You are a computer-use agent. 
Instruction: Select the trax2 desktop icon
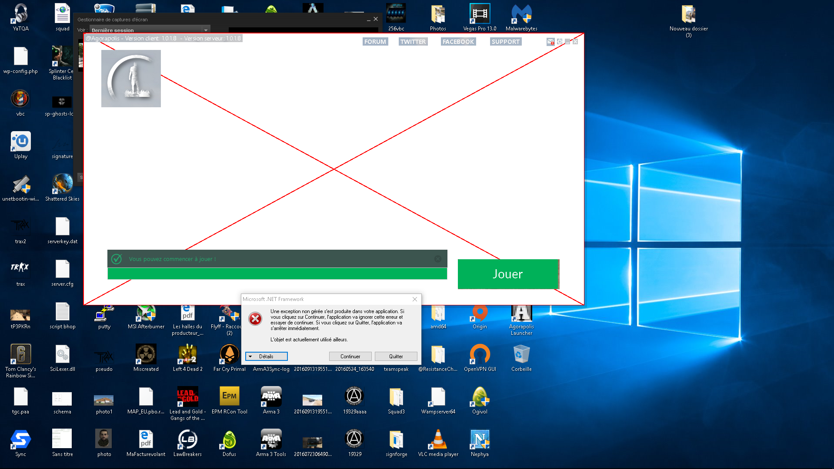20,231
